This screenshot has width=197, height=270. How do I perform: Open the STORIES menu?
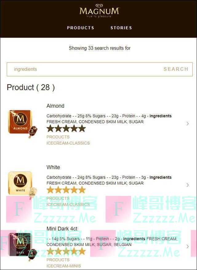point(121,28)
